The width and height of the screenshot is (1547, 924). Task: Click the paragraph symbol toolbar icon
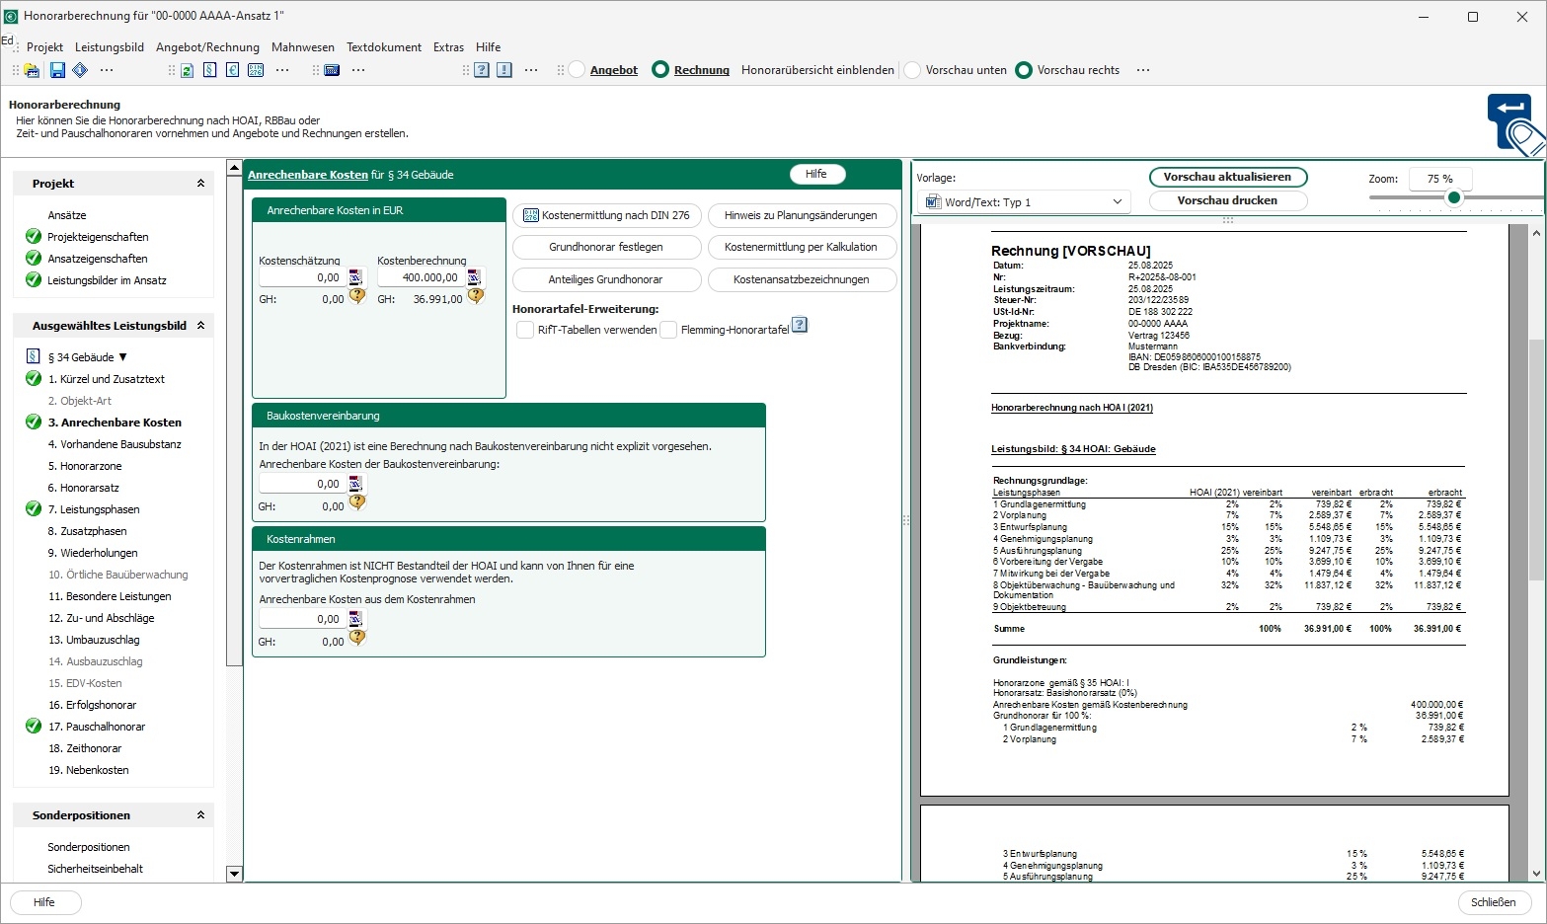[209, 70]
